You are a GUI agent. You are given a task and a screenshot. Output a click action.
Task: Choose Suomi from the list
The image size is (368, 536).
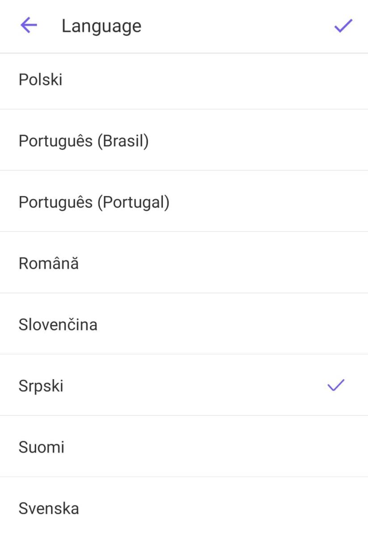click(x=42, y=447)
